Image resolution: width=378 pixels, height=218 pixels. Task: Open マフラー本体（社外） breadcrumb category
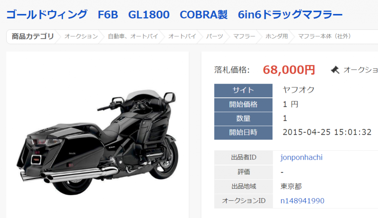click(324, 36)
